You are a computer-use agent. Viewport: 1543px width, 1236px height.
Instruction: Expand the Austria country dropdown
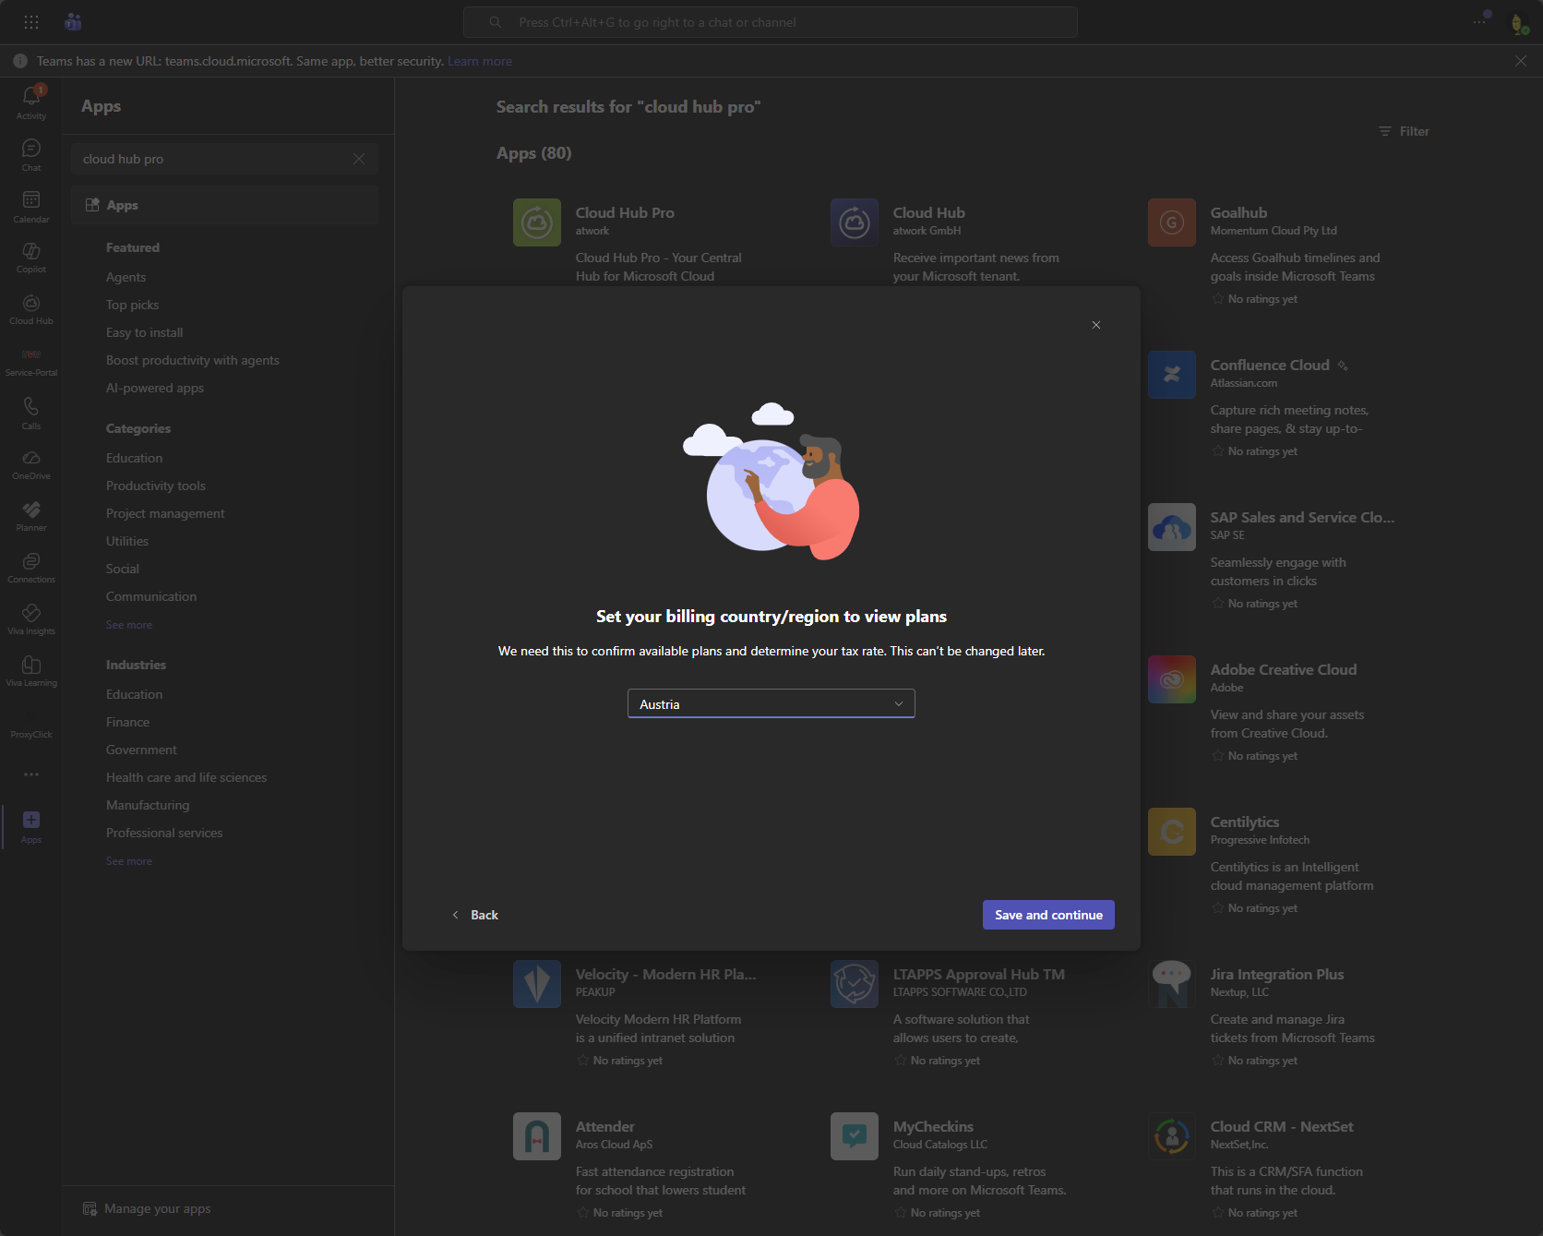click(771, 703)
